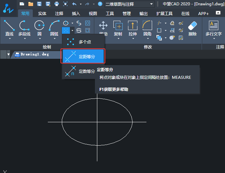Click the lower spline curve icon
The width and height of the screenshot is (225, 173).
click(79, 30)
